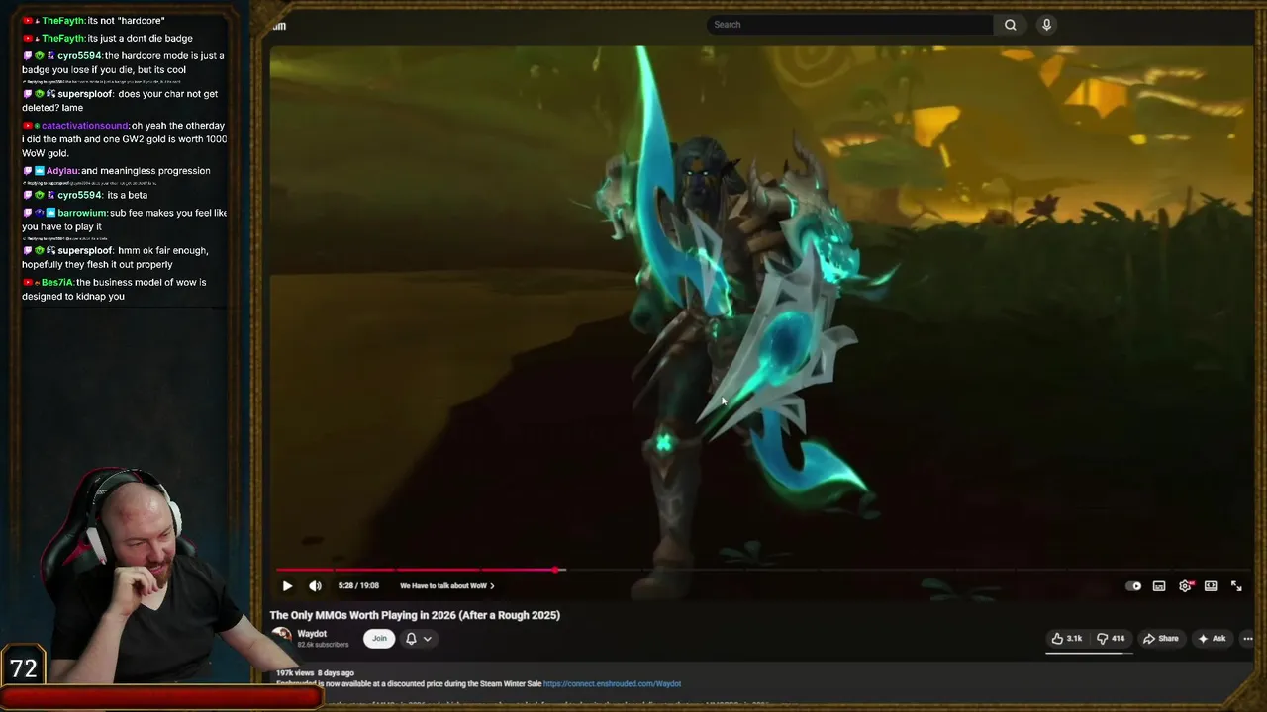Screen dimensions: 1267x712
Task: Share the video
Action: pos(1161,639)
